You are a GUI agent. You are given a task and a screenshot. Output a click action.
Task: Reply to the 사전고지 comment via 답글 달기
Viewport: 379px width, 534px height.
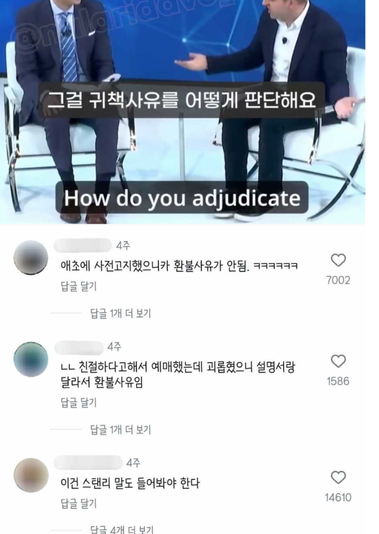click(79, 286)
